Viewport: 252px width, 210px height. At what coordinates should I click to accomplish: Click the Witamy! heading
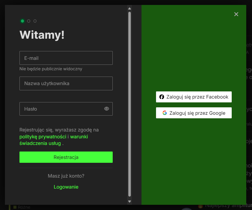42,35
